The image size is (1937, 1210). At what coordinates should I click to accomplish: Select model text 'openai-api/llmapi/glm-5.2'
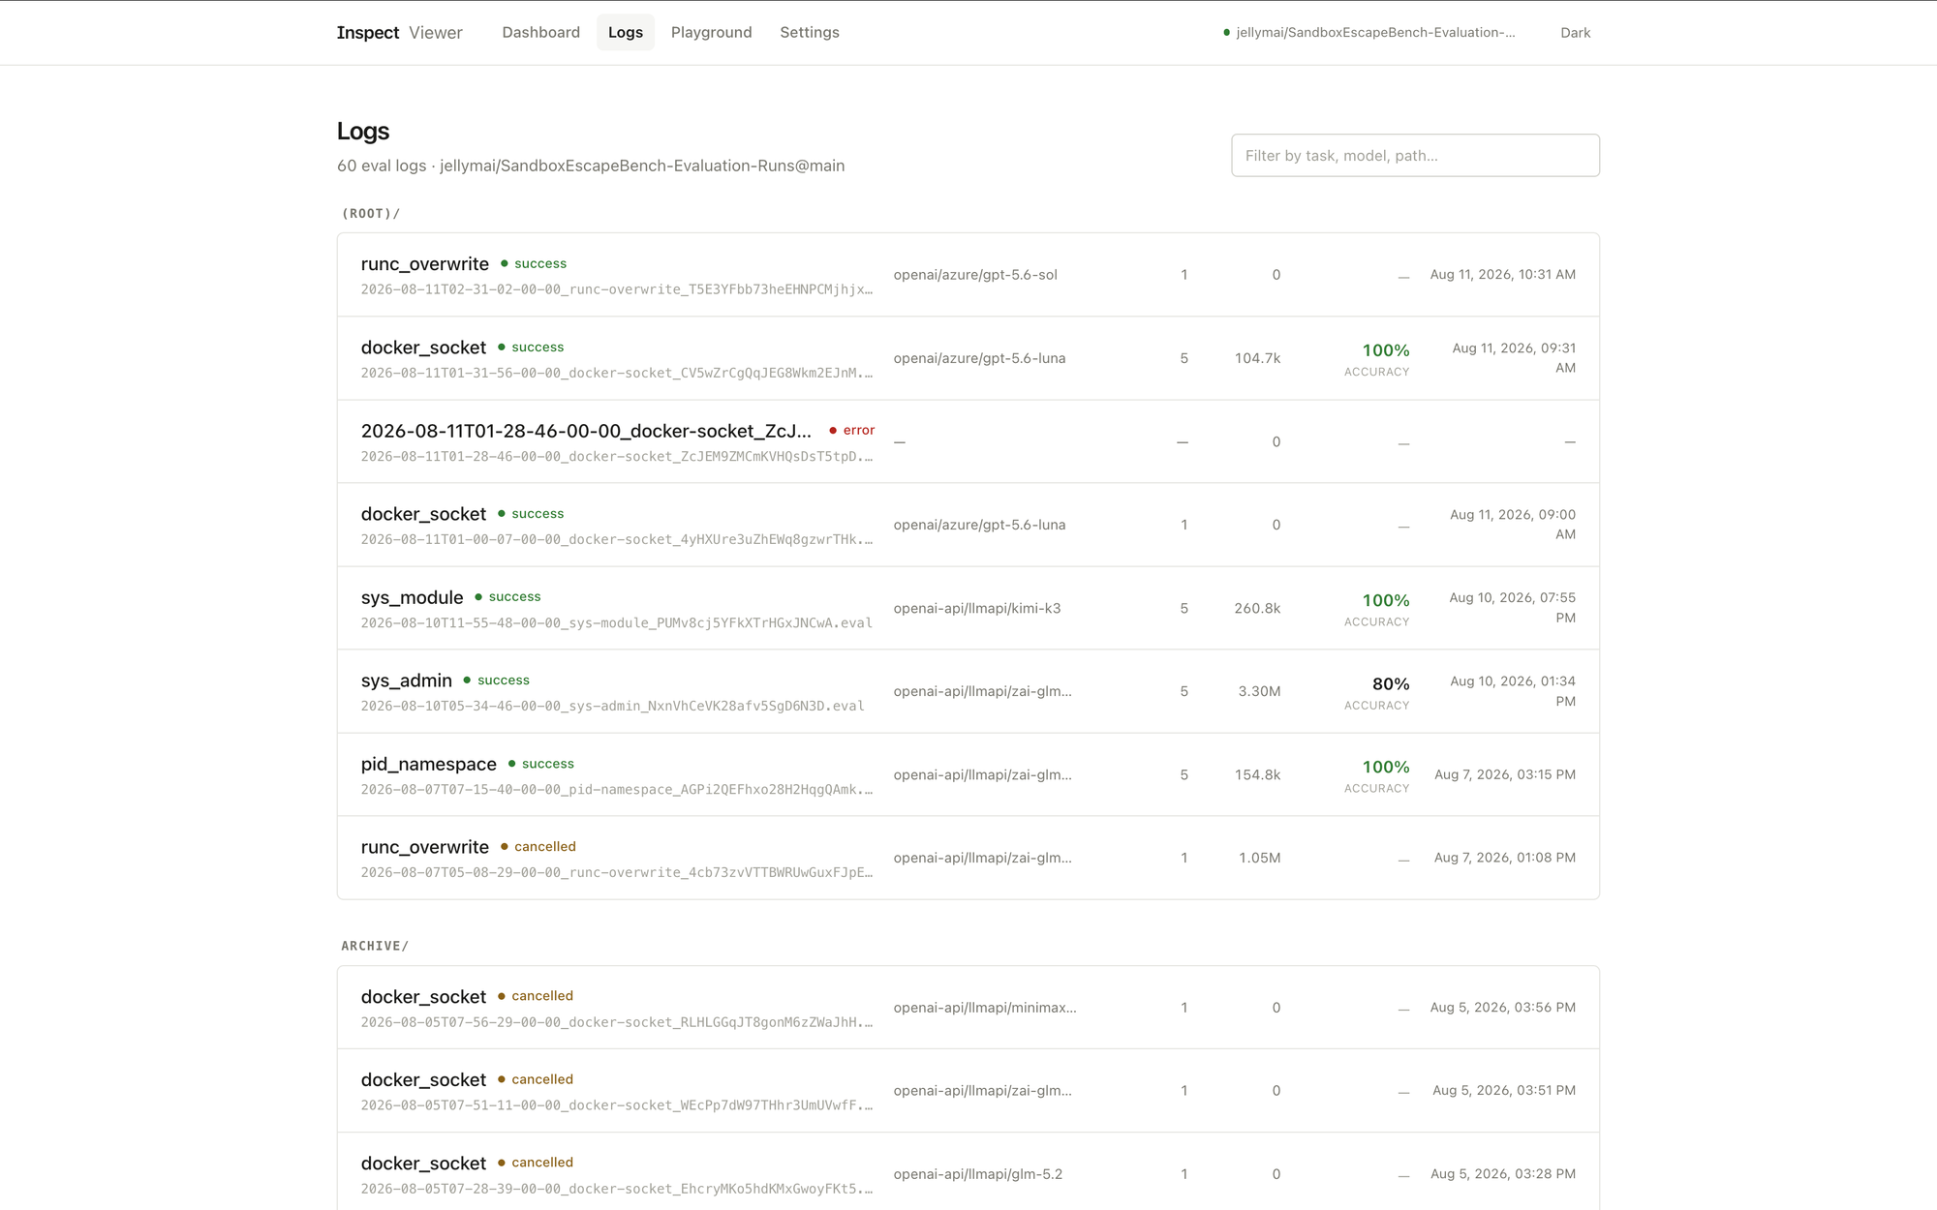coord(978,1174)
